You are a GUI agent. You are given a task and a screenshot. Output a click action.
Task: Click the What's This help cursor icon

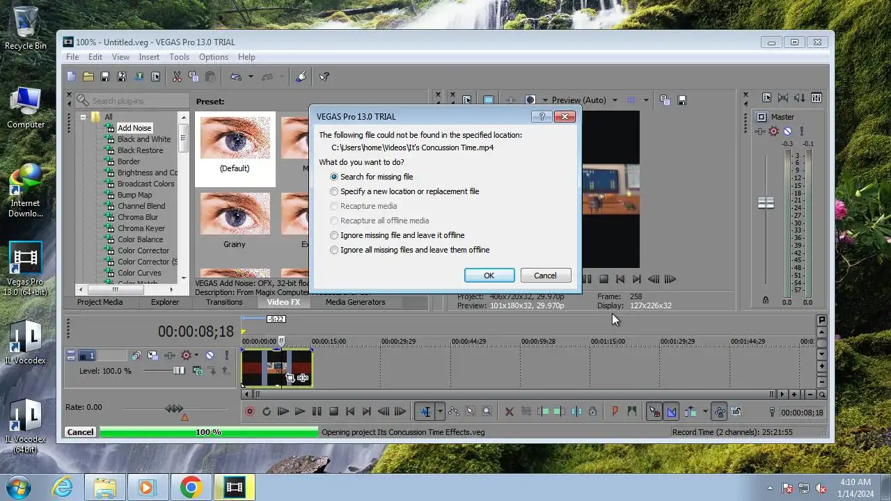(324, 77)
